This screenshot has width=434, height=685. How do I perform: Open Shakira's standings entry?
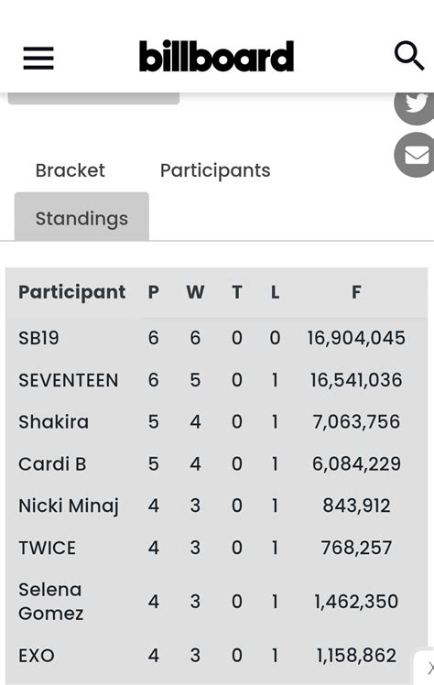click(x=53, y=422)
